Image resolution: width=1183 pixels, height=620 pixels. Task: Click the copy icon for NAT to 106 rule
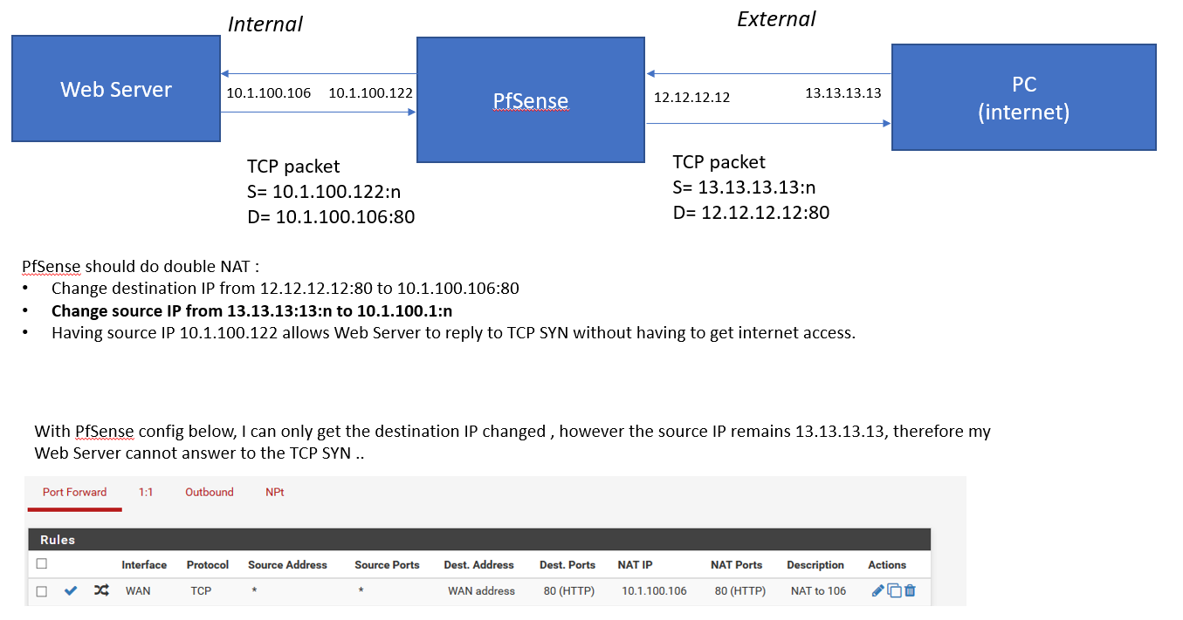point(894,590)
